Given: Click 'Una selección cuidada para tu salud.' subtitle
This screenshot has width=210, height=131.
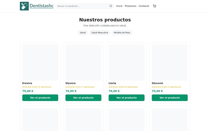Looking at the screenshot, I should (105, 26).
